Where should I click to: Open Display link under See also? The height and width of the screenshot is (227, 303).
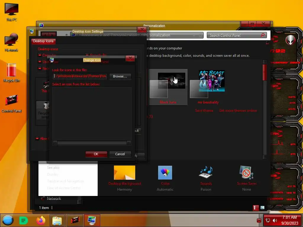pos(52,174)
